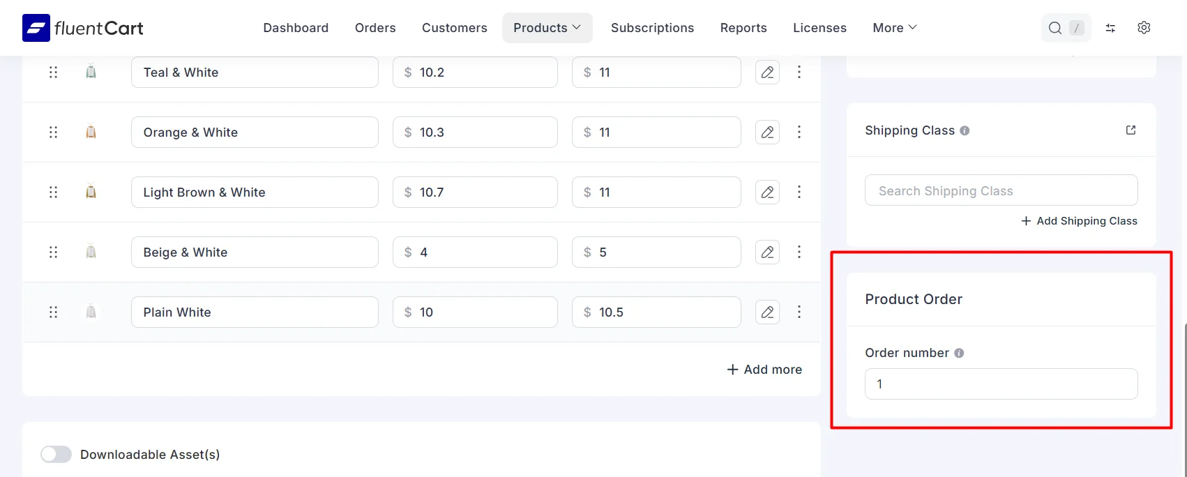Edit the Beige & White title field

point(255,252)
